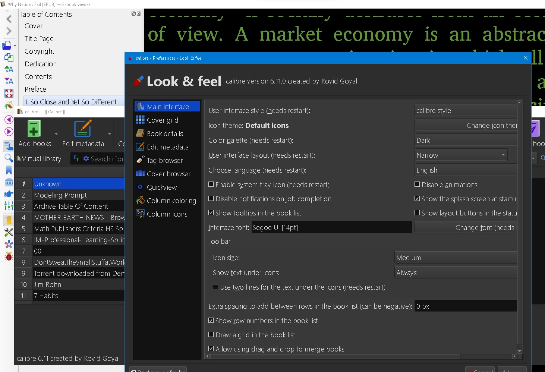
Task: Enable Use two lines for text under icons
Action: point(215,287)
